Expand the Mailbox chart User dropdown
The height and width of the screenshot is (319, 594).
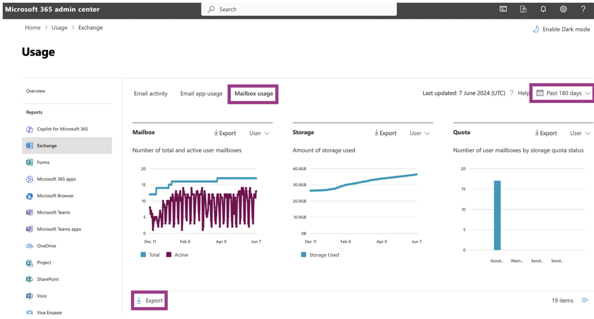259,133
